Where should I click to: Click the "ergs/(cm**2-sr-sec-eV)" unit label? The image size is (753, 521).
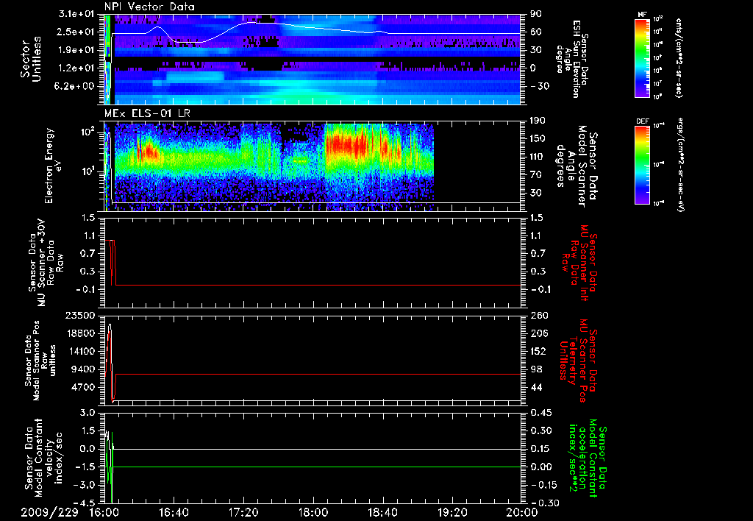680,165
